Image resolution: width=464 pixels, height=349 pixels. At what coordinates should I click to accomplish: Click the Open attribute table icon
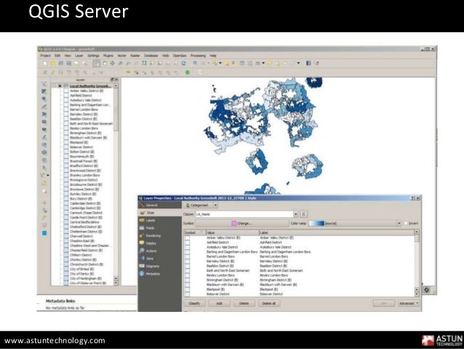coord(242,63)
